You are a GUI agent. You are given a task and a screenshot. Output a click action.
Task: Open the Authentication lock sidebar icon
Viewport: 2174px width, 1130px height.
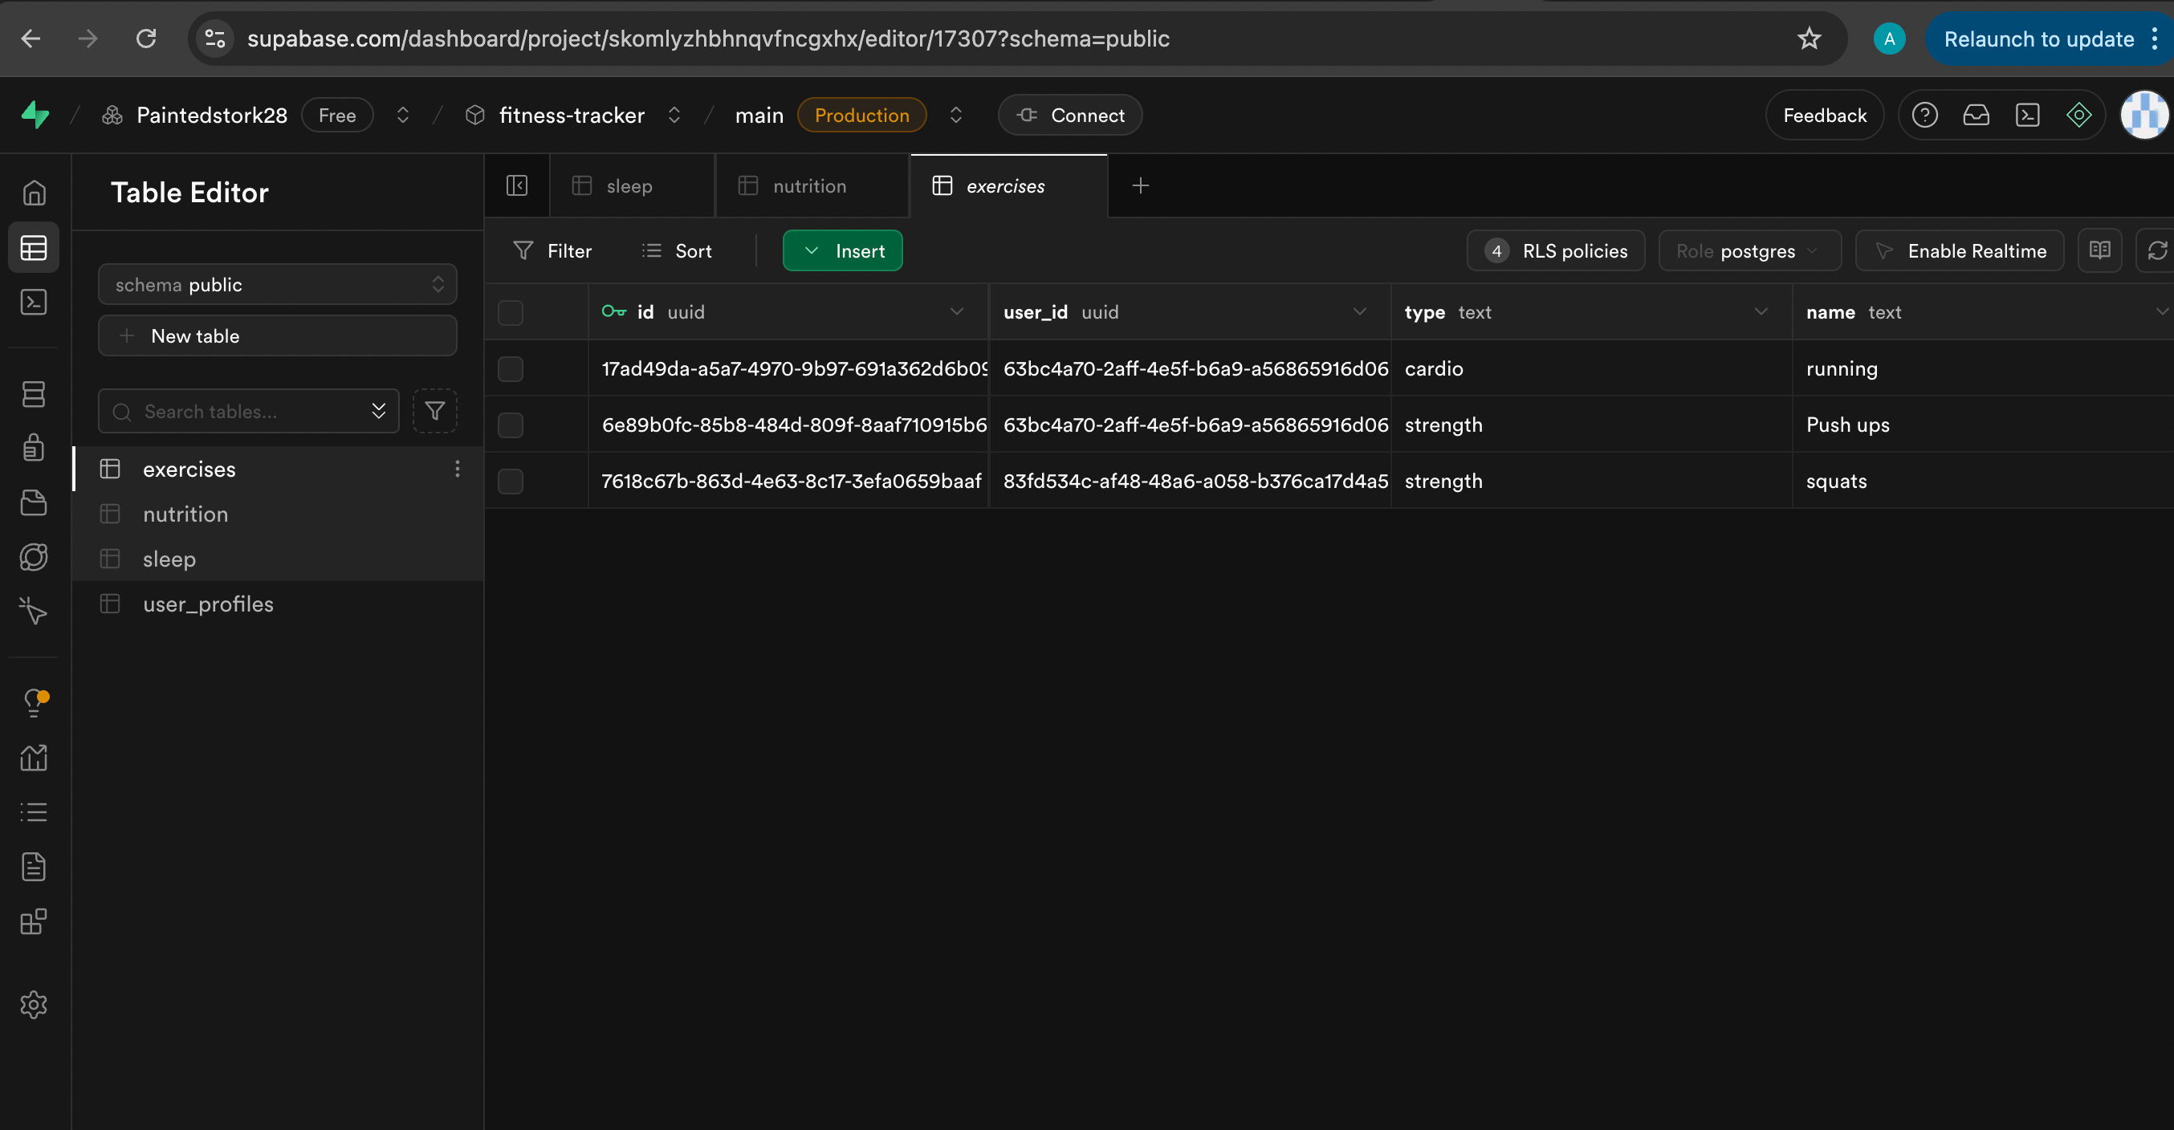tap(34, 447)
